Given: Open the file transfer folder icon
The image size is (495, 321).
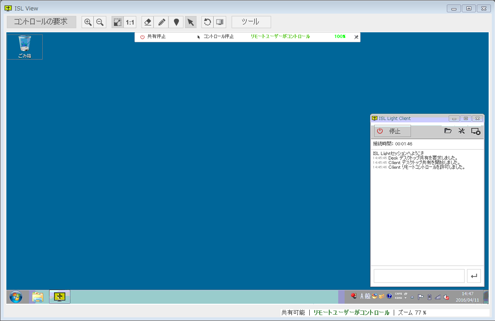Looking at the screenshot, I should pyautogui.click(x=448, y=131).
